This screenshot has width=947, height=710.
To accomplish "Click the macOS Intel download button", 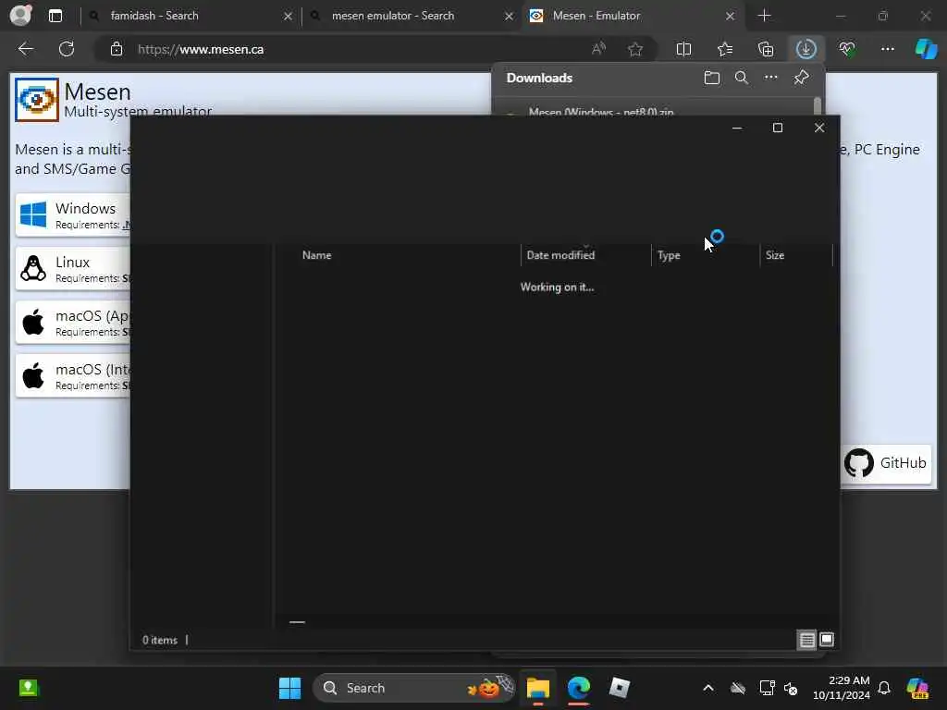I will (72, 375).
